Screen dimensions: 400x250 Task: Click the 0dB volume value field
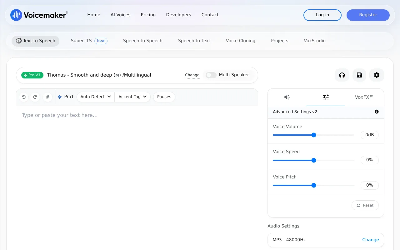[x=370, y=135]
